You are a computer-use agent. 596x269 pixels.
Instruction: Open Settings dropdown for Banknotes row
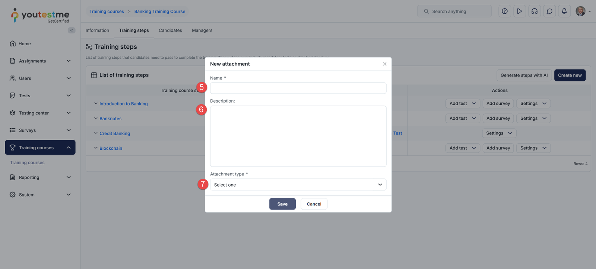533,118
